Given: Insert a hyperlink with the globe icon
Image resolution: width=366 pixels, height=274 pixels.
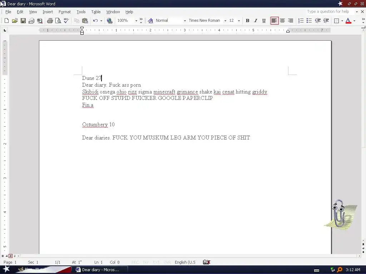Looking at the screenshot, I should (109, 21).
